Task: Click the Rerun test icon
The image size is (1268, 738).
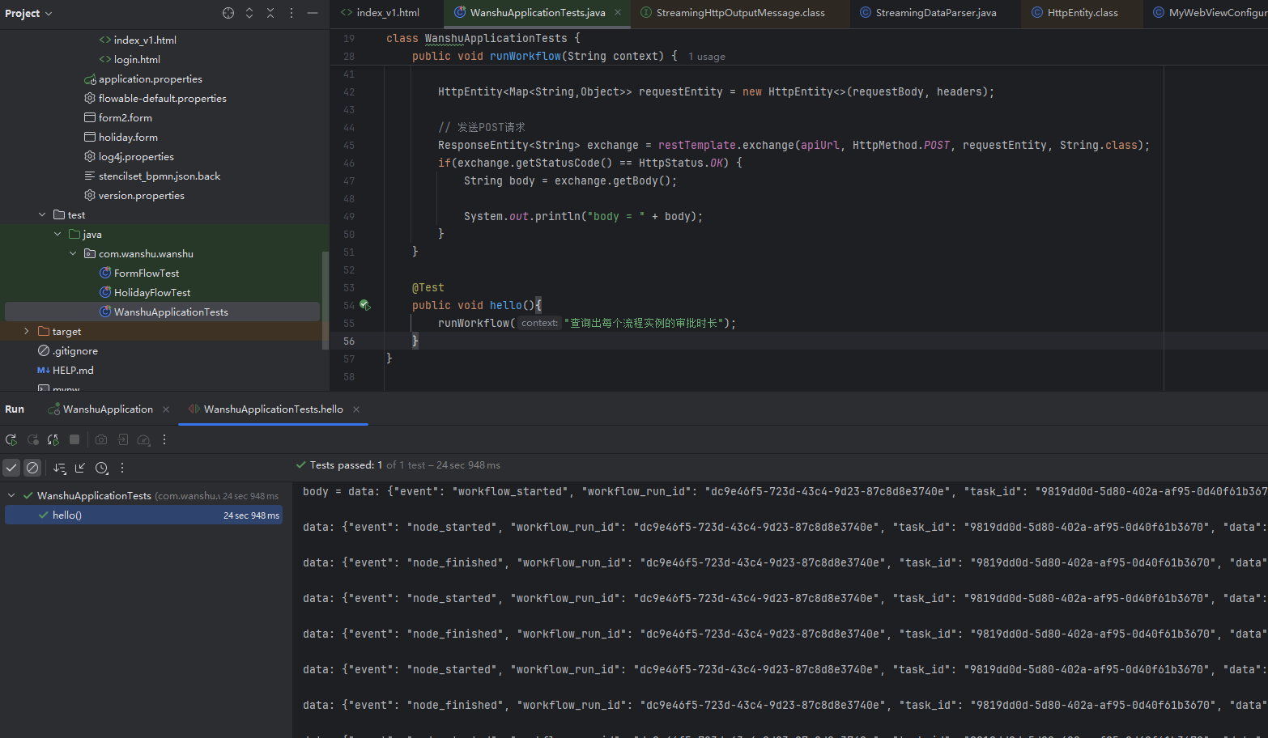Action: click(11, 440)
